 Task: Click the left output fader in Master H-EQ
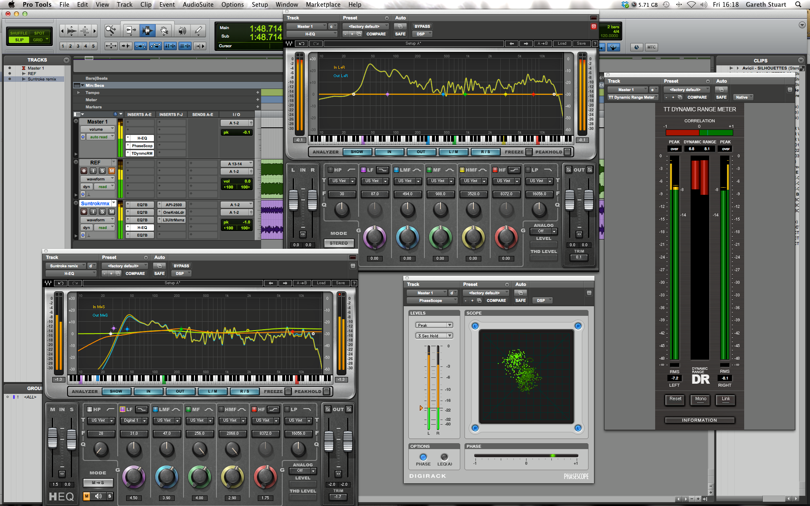(570, 200)
